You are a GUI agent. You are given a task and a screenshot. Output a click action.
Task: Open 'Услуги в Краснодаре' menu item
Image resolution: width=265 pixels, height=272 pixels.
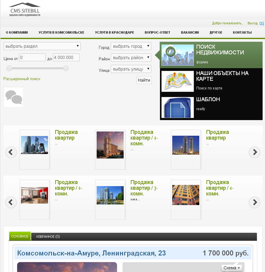pos(114,32)
